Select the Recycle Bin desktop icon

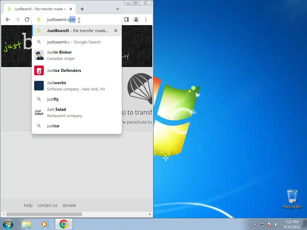[x=292, y=199]
